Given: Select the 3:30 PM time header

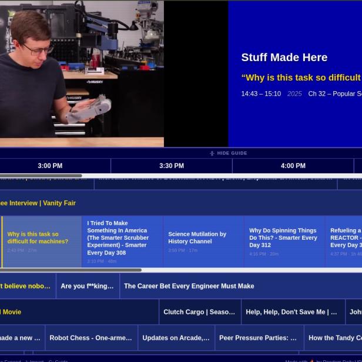Looking at the screenshot, I should 172,166.
